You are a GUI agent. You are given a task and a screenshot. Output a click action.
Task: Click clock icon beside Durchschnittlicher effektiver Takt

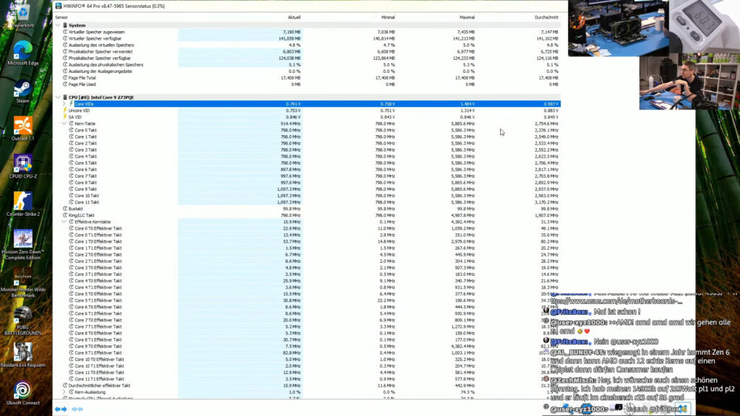pos(65,386)
